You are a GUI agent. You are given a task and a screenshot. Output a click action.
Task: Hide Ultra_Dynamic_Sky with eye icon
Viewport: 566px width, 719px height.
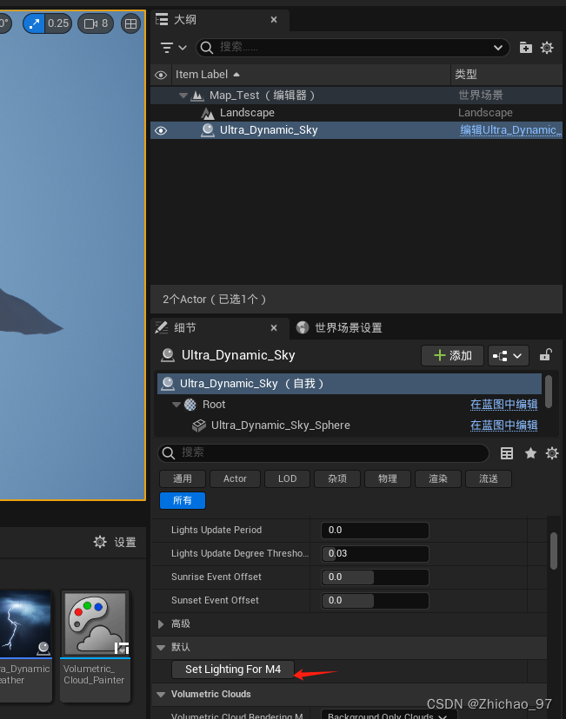pos(161,130)
